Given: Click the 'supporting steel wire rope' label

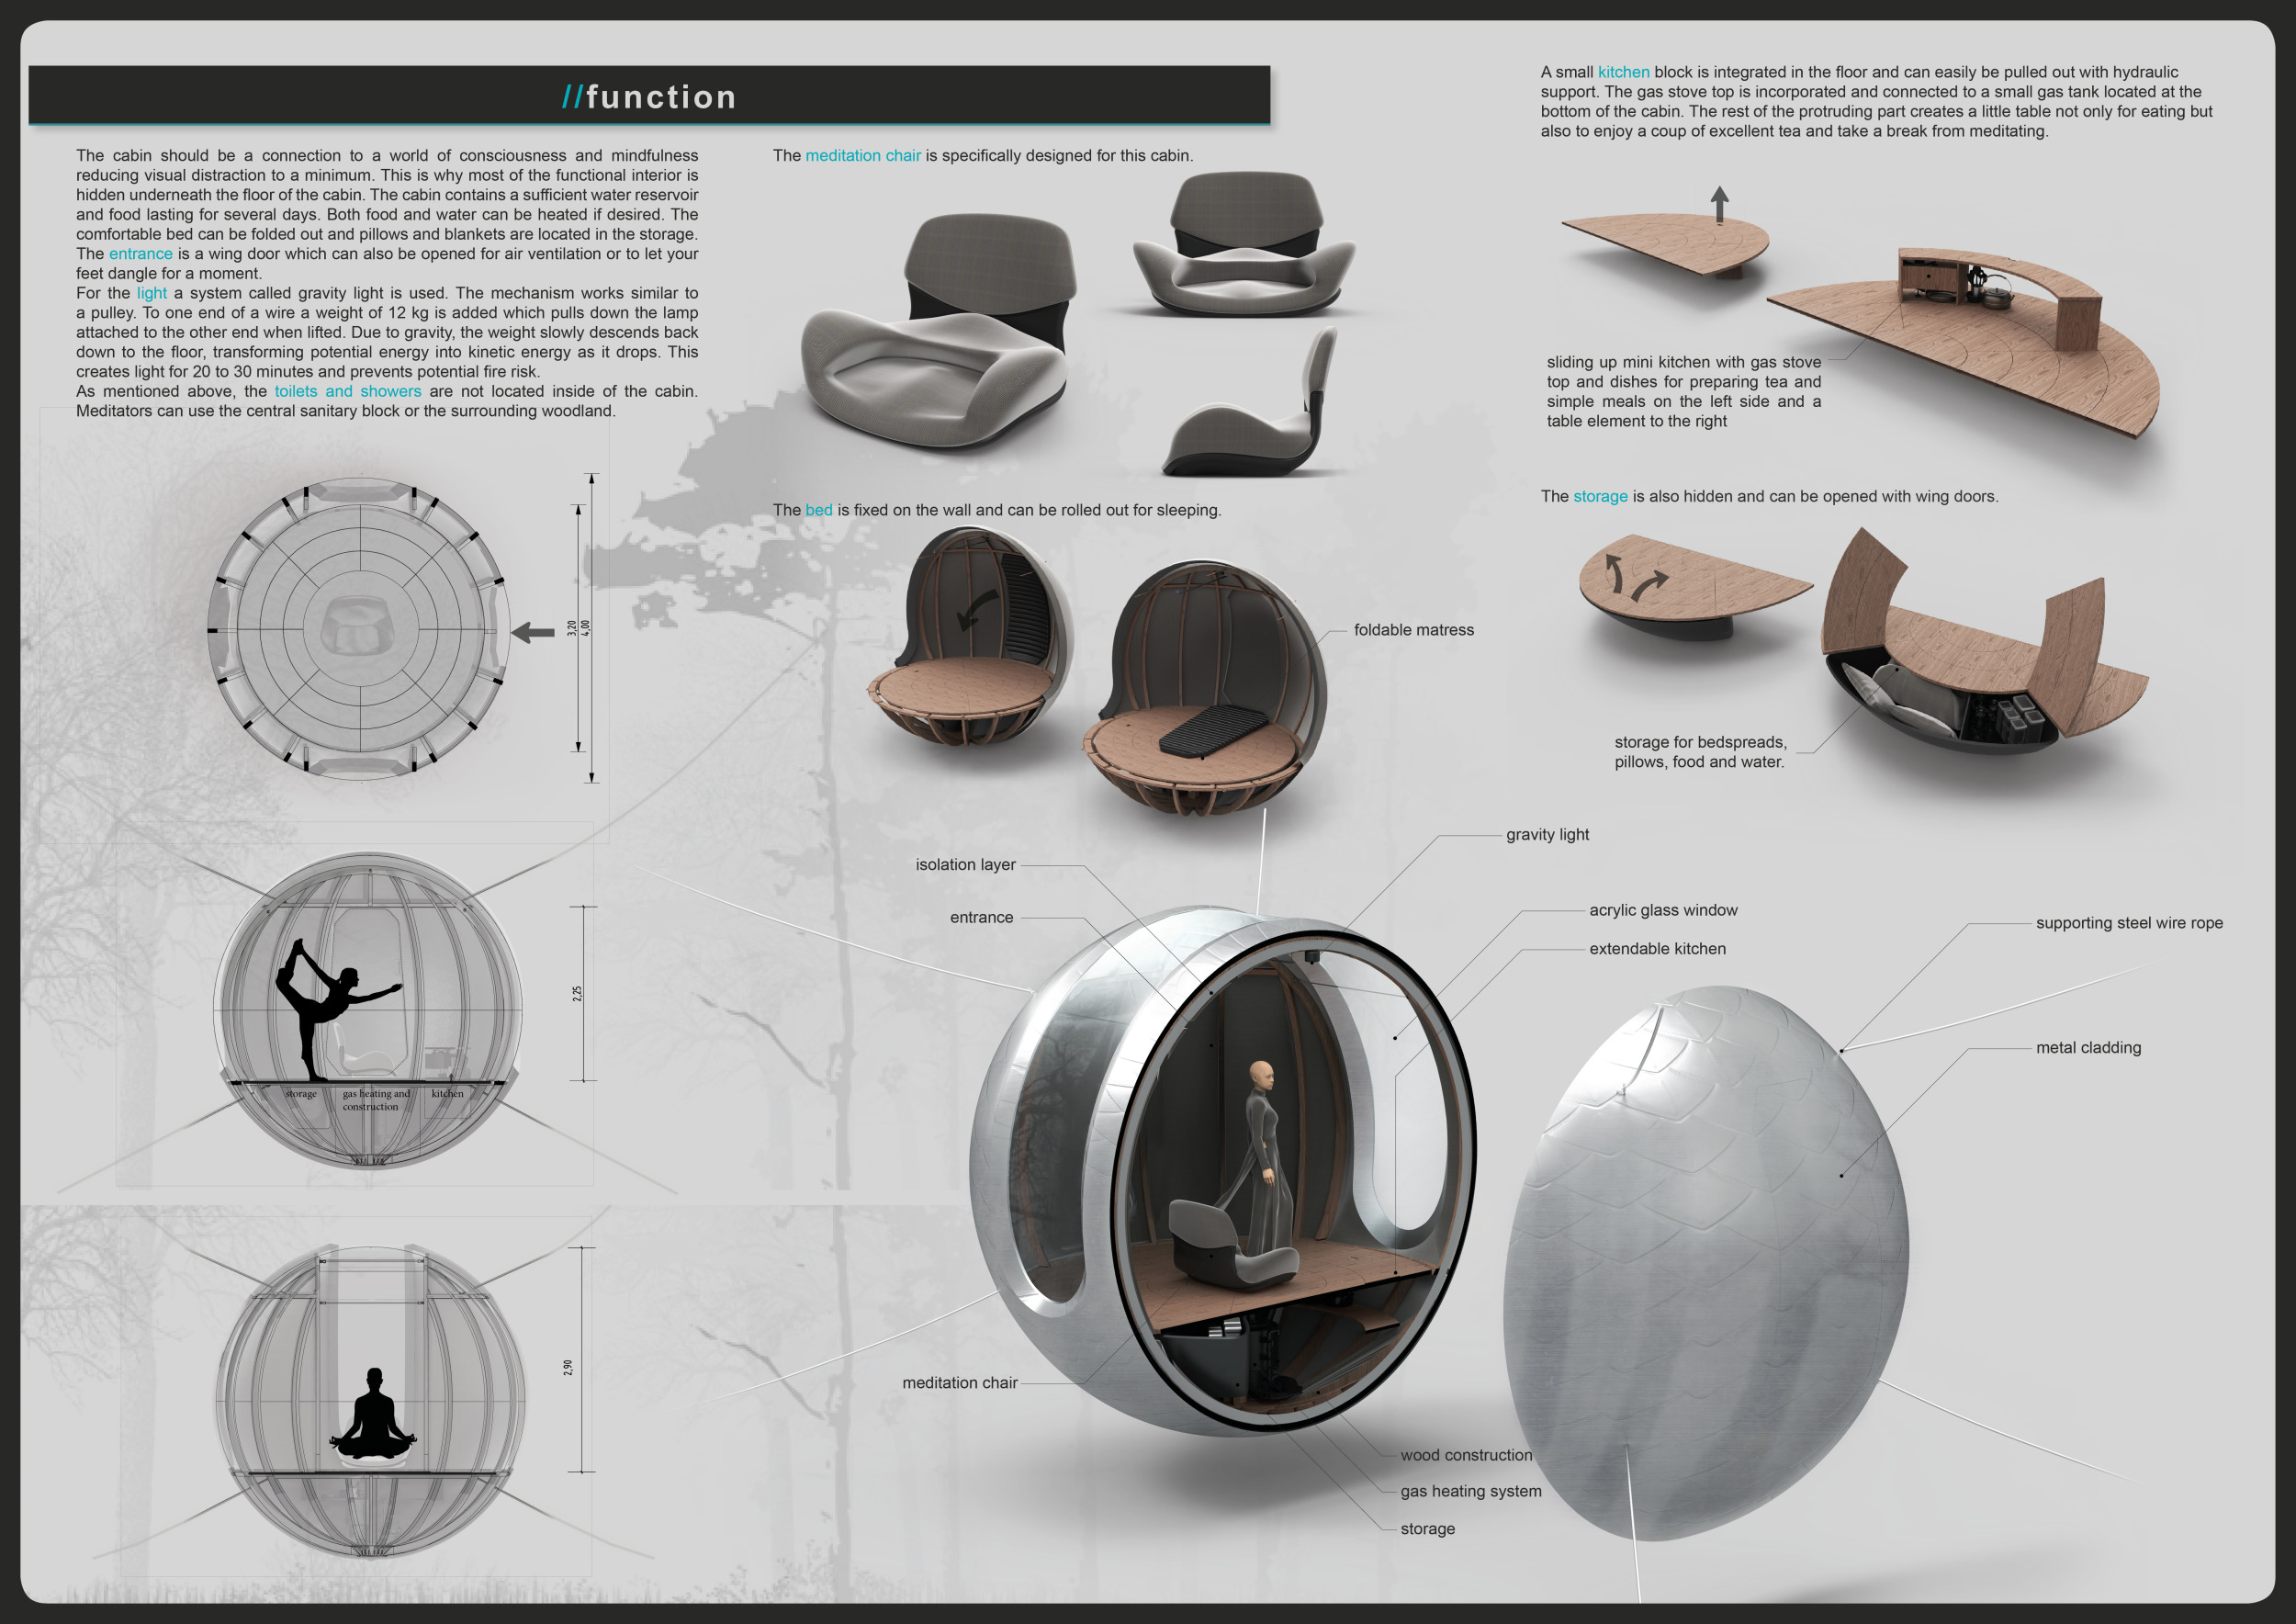Looking at the screenshot, I should click(x=2129, y=922).
